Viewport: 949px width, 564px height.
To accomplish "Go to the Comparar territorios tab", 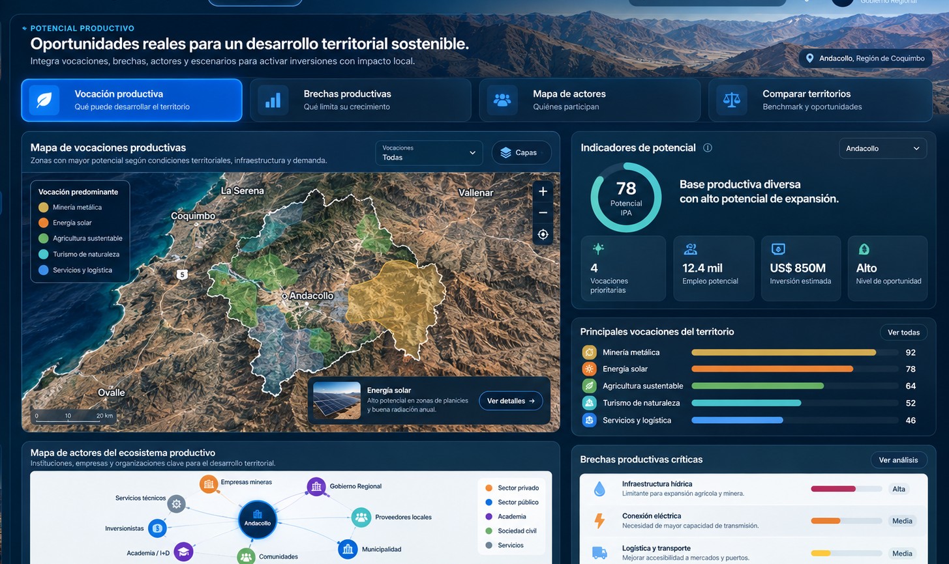I will (821, 100).
